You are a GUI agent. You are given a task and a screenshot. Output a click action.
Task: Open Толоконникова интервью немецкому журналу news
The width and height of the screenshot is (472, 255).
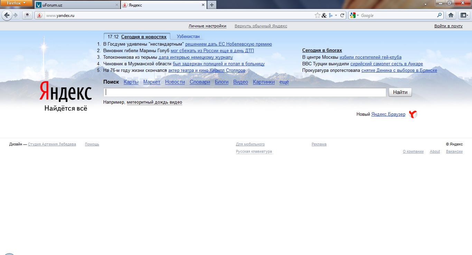click(196, 57)
